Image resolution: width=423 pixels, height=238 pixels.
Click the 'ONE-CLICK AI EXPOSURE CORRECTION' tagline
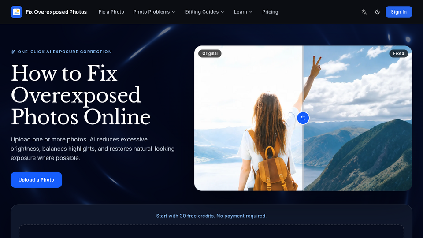(x=65, y=52)
